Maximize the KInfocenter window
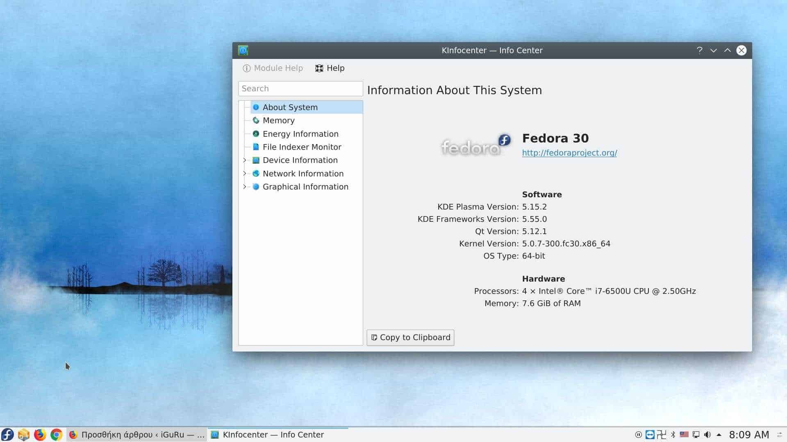This screenshot has height=442, width=787. [728, 50]
